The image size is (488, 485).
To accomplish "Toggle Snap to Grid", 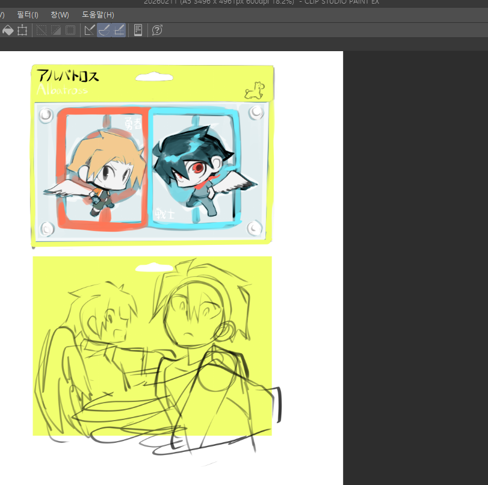I will click(x=119, y=30).
